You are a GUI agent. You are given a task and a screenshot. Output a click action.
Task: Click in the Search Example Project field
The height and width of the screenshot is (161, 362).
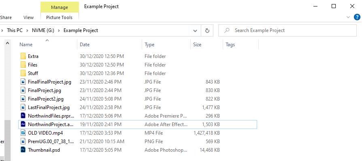pos(287,30)
